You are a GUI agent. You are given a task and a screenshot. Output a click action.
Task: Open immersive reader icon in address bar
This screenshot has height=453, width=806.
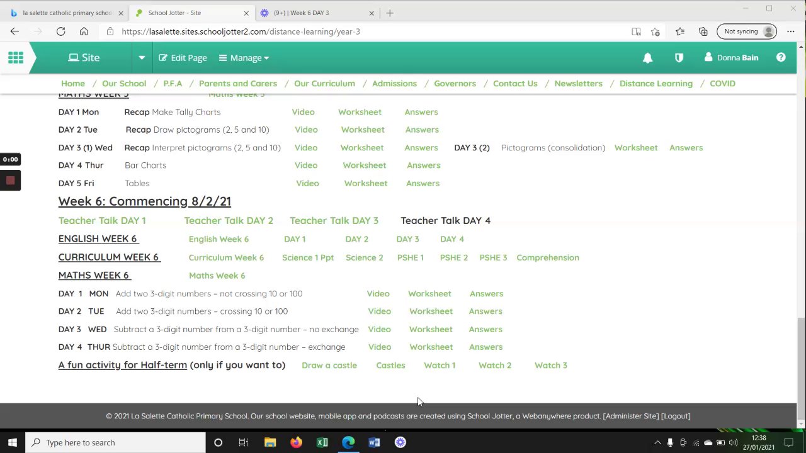point(636,31)
